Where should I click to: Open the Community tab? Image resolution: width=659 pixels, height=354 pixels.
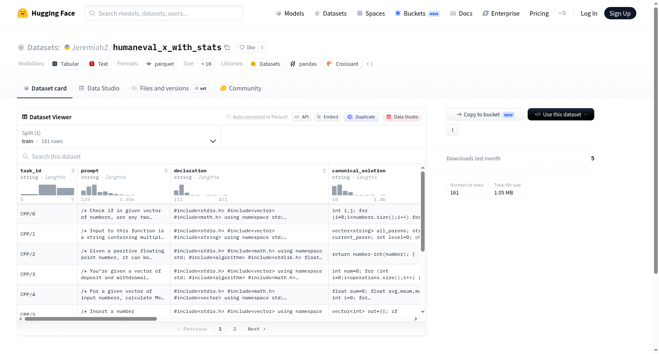tap(241, 88)
